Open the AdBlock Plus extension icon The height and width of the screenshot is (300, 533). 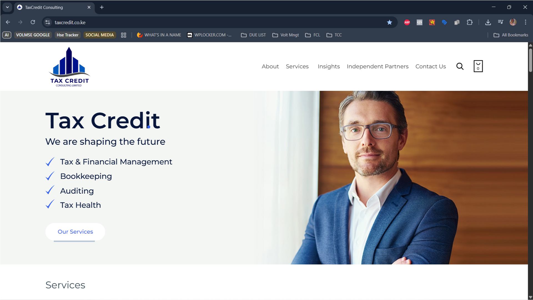coord(407,22)
